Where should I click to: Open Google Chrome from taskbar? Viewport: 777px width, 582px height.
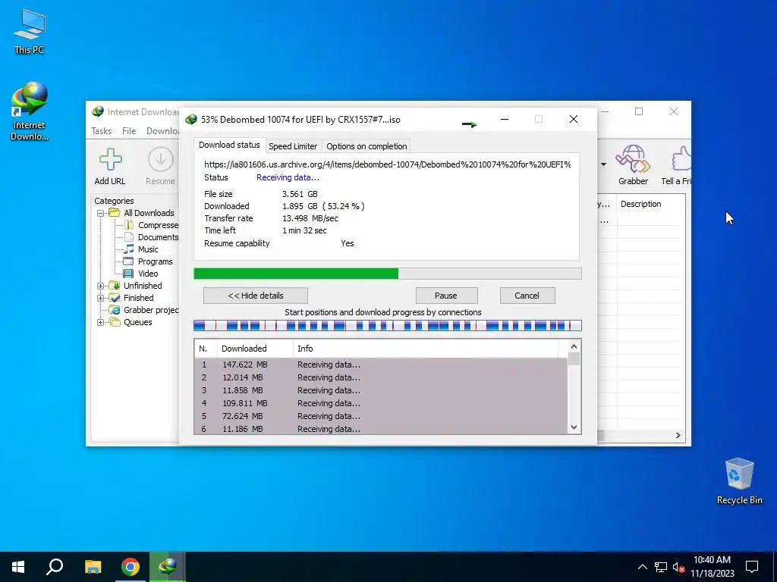click(x=131, y=567)
